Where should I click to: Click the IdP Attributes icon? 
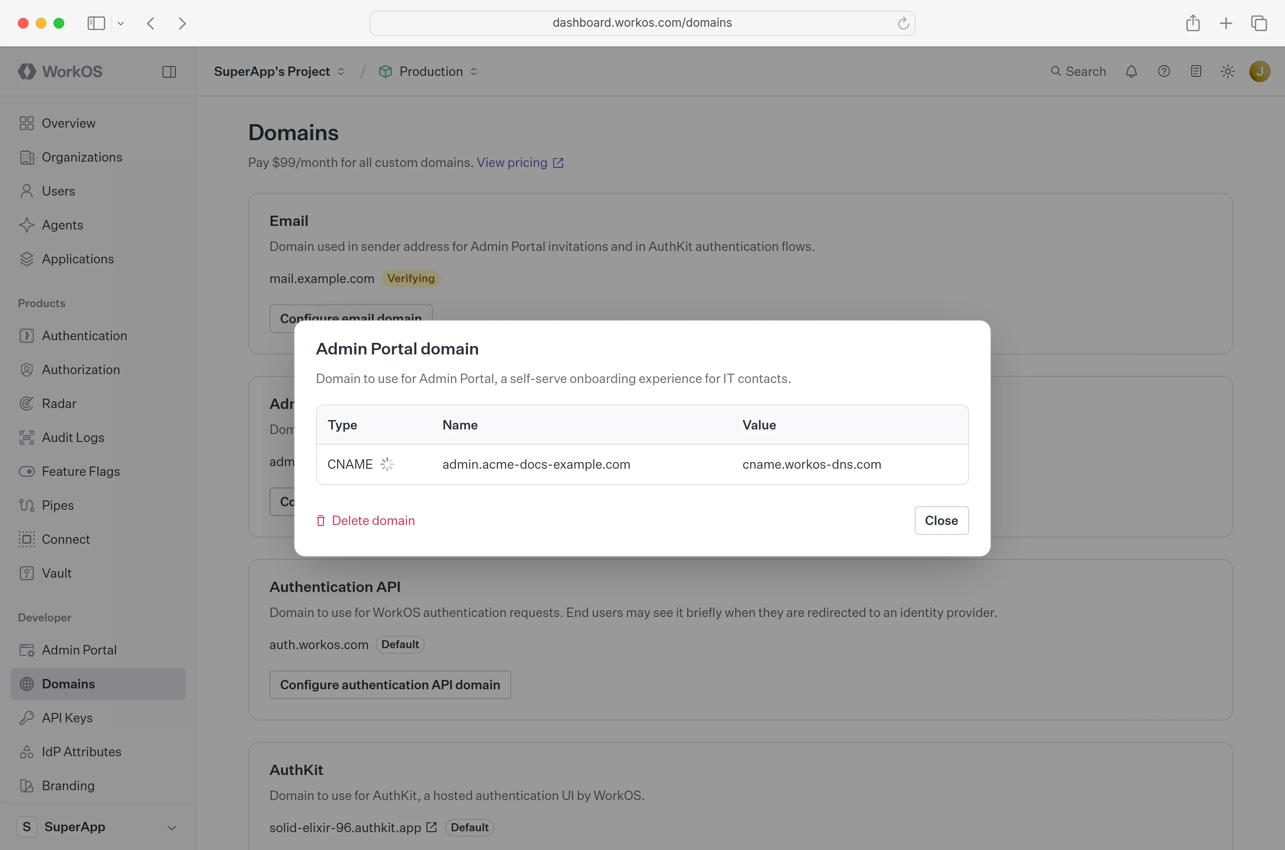click(26, 752)
